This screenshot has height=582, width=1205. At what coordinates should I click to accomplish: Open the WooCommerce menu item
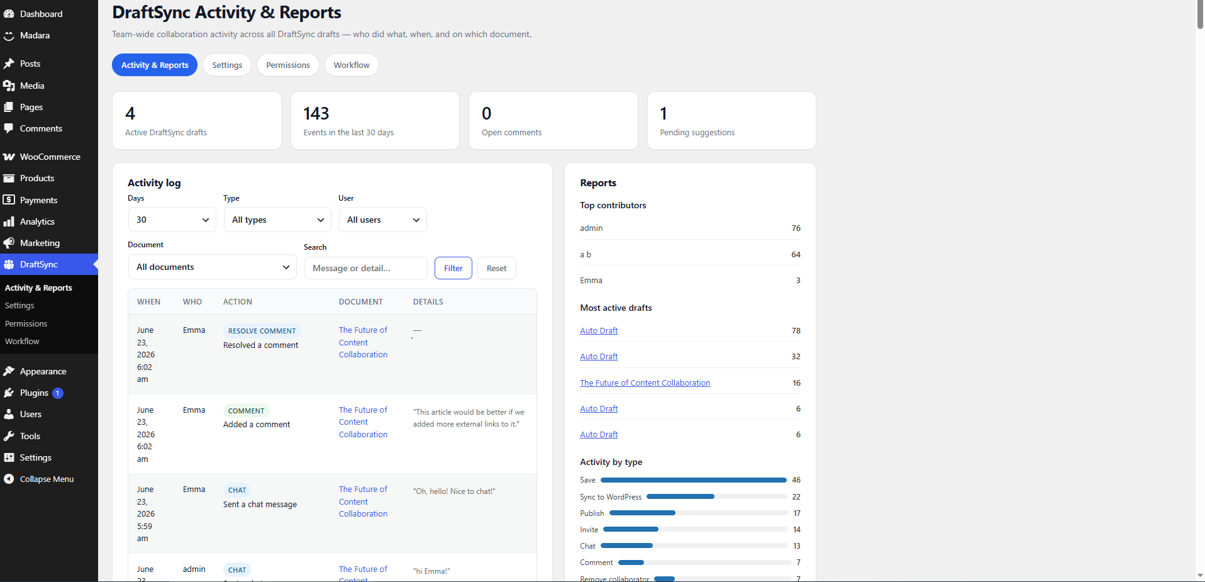pyautogui.click(x=49, y=157)
